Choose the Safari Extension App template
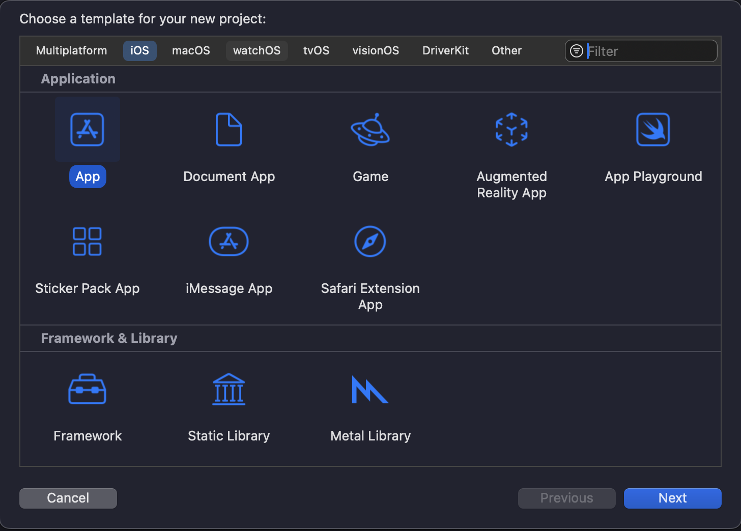Screen dimensions: 741x531 (x=370, y=242)
